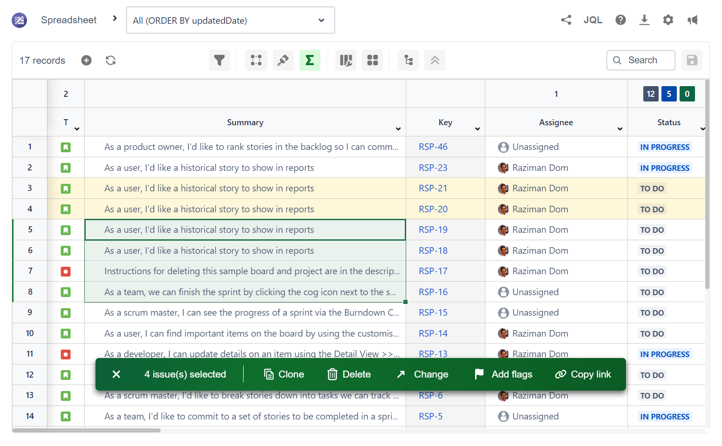Screen dimensions: 722x446
Task: Click Add flags in selection bar
Action: 503,374
